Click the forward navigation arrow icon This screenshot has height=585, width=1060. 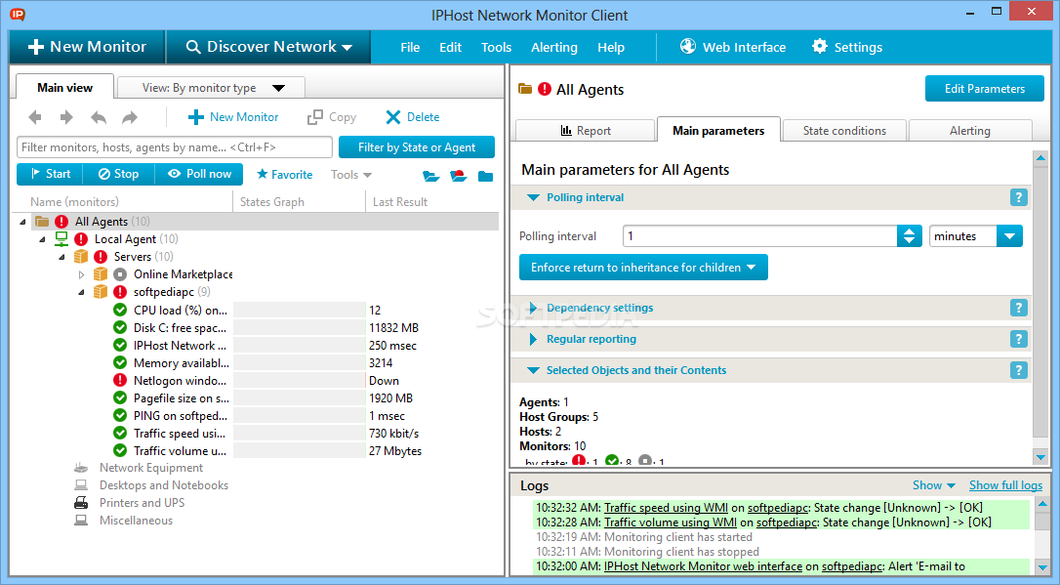66,117
